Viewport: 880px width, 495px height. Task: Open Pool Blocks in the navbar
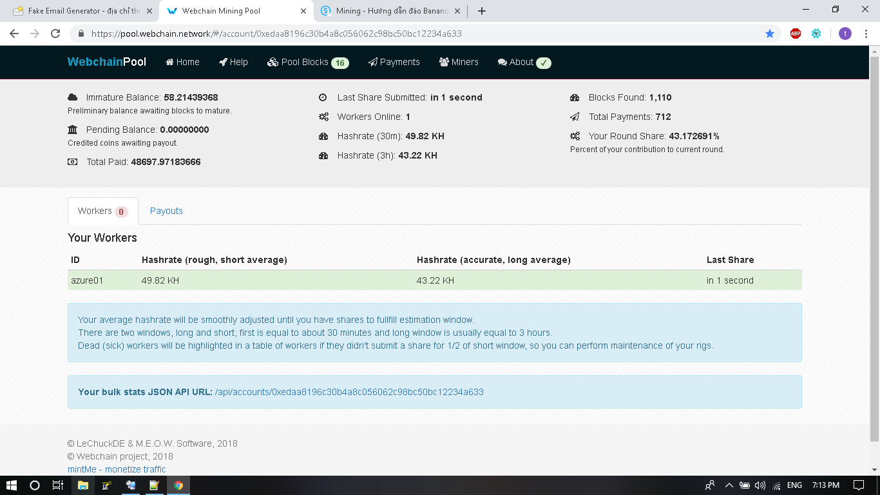click(x=308, y=62)
